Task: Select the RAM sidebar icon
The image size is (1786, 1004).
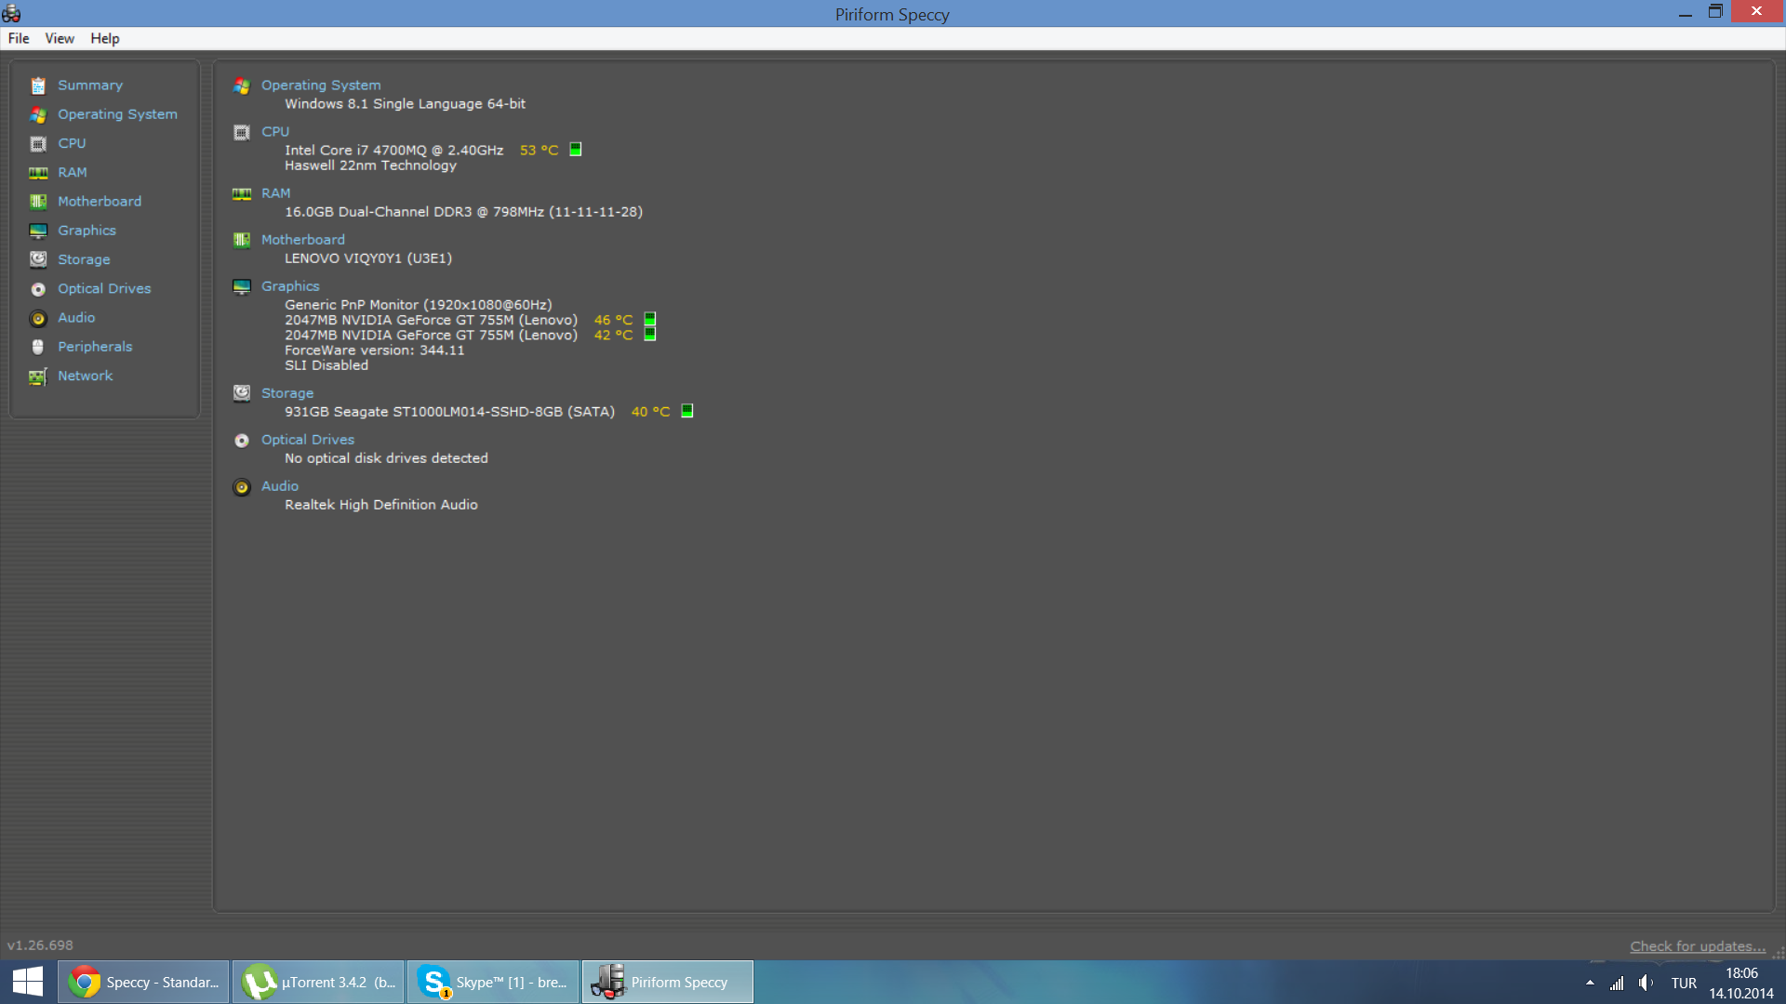Action: pos(38,172)
